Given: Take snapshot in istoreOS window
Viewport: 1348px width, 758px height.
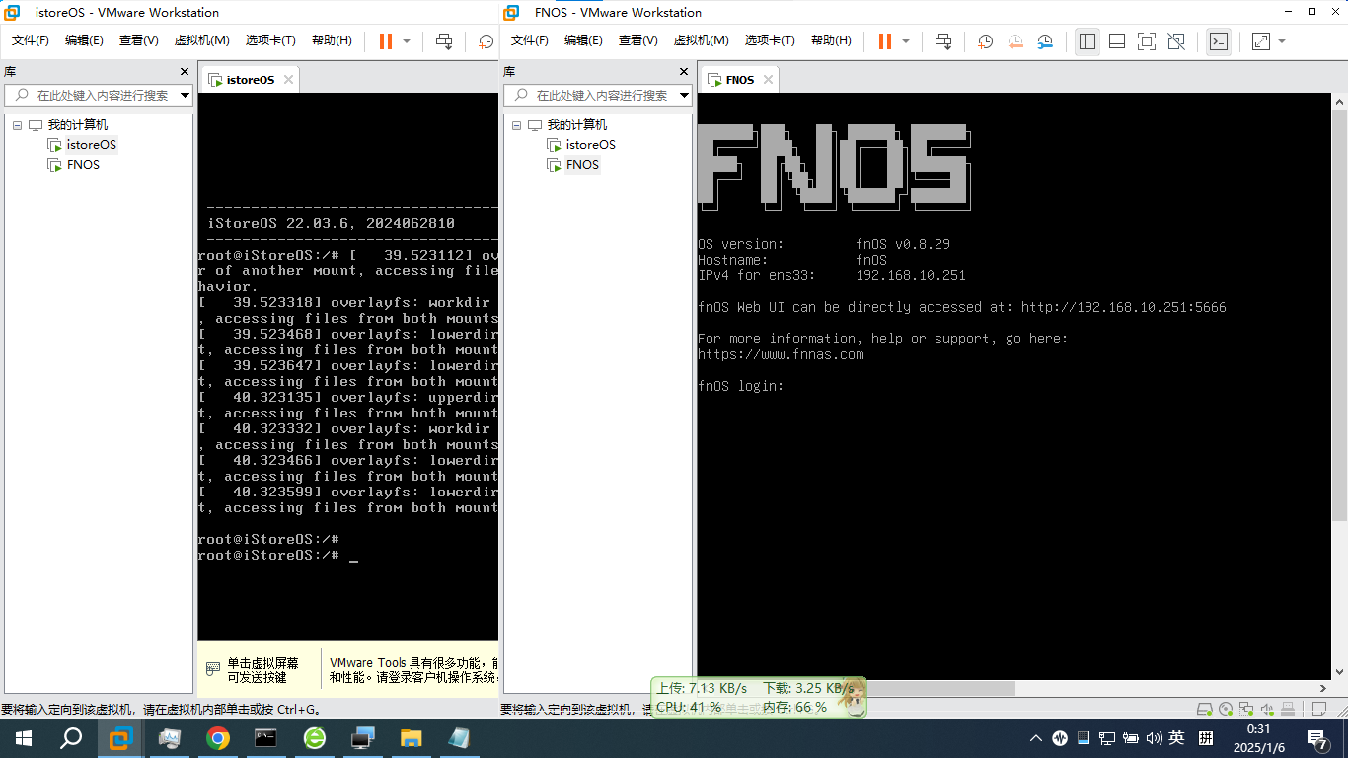Looking at the screenshot, I should click(x=487, y=41).
